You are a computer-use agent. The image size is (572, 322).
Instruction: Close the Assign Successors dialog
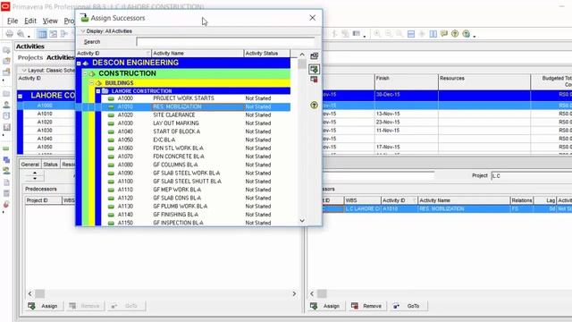(x=312, y=18)
